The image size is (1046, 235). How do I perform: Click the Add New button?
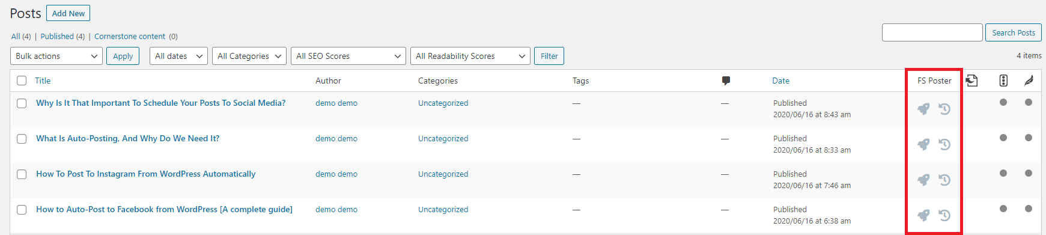(68, 13)
